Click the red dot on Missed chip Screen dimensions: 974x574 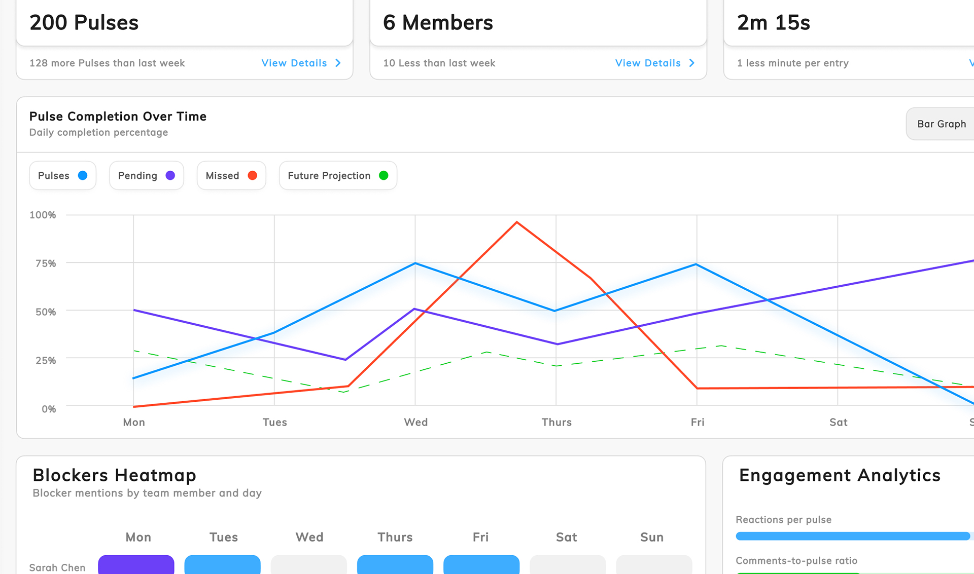253,175
